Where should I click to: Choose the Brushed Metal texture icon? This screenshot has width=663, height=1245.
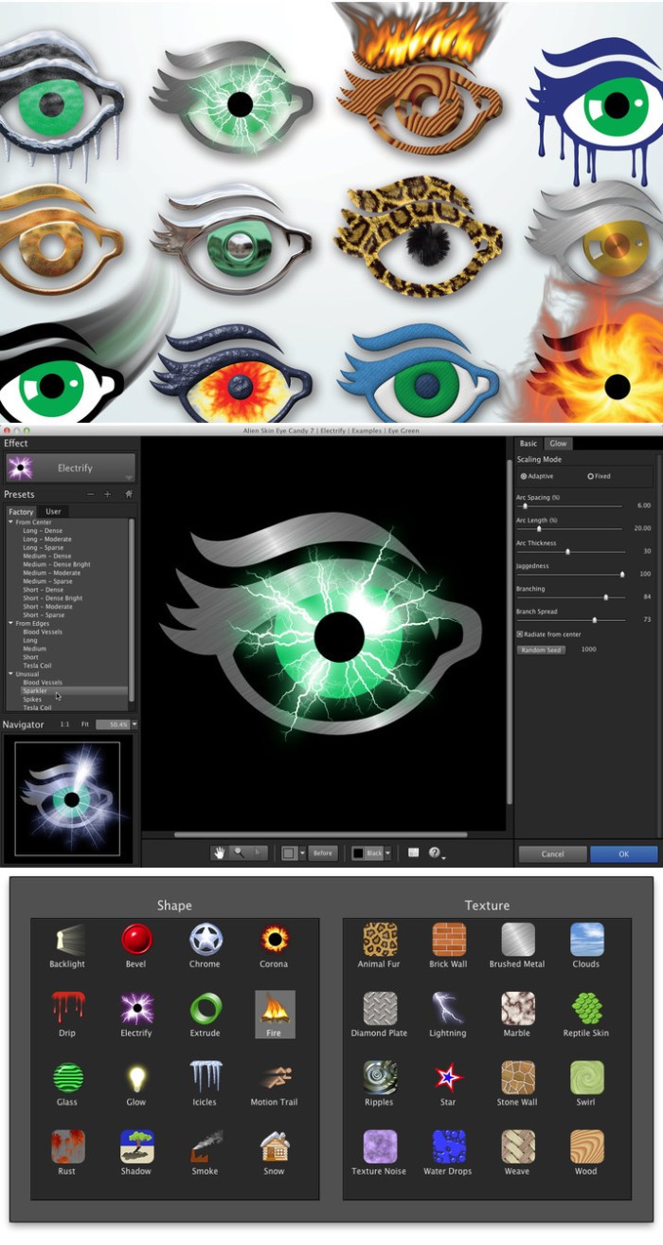click(x=518, y=940)
